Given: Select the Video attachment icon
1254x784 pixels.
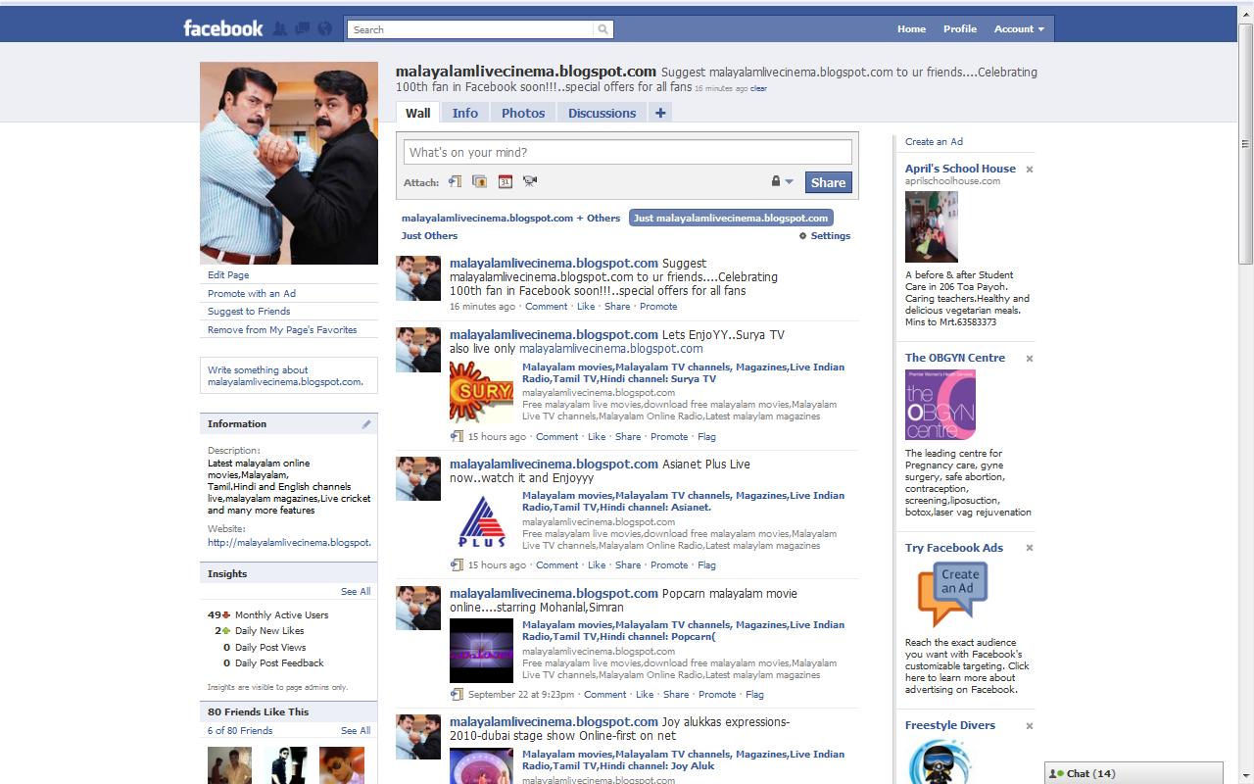Looking at the screenshot, I should click(529, 181).
